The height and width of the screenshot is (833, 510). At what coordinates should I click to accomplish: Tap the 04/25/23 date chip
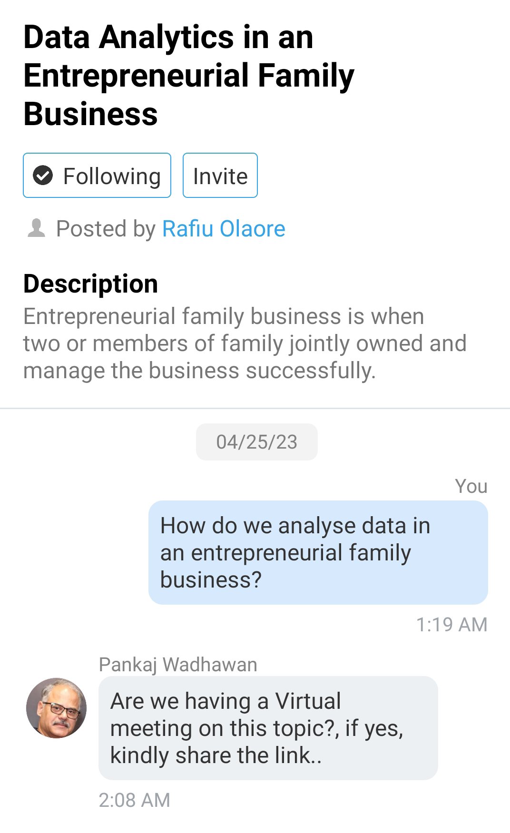[256, 442]
